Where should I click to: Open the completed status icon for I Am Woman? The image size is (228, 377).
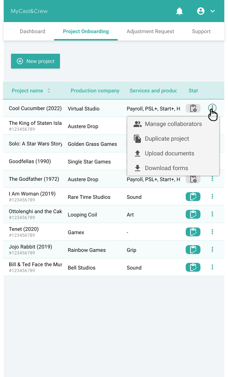click(193, 197)
